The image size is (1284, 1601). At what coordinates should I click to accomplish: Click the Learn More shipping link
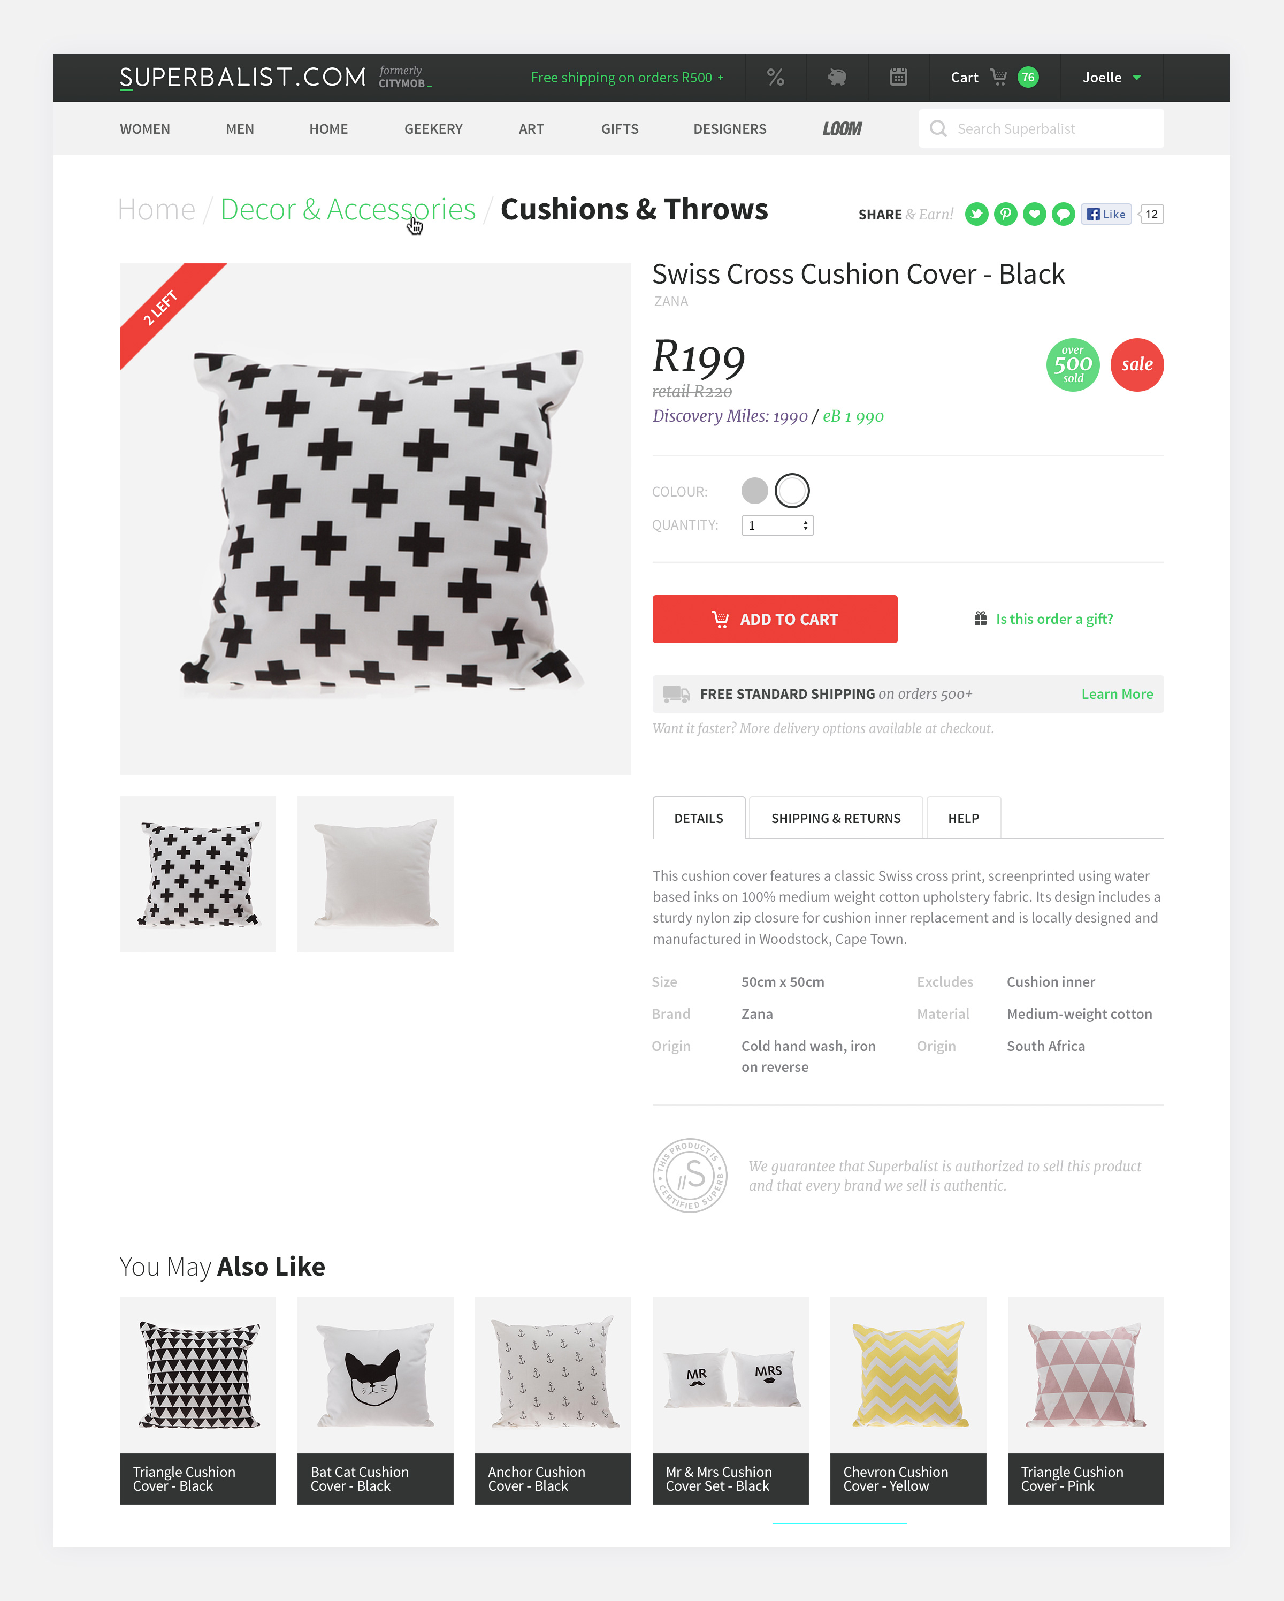tap(1117, 695)
